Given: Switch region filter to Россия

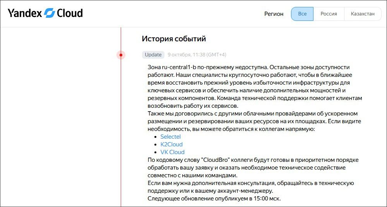Looking at the screenshot, I should (329, 14).
